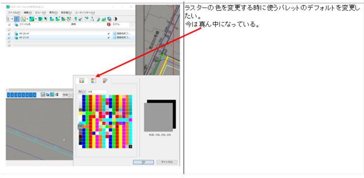
Task: Switch to the color book fan tab
Action: pyautogui.click(x=105, y=81)
